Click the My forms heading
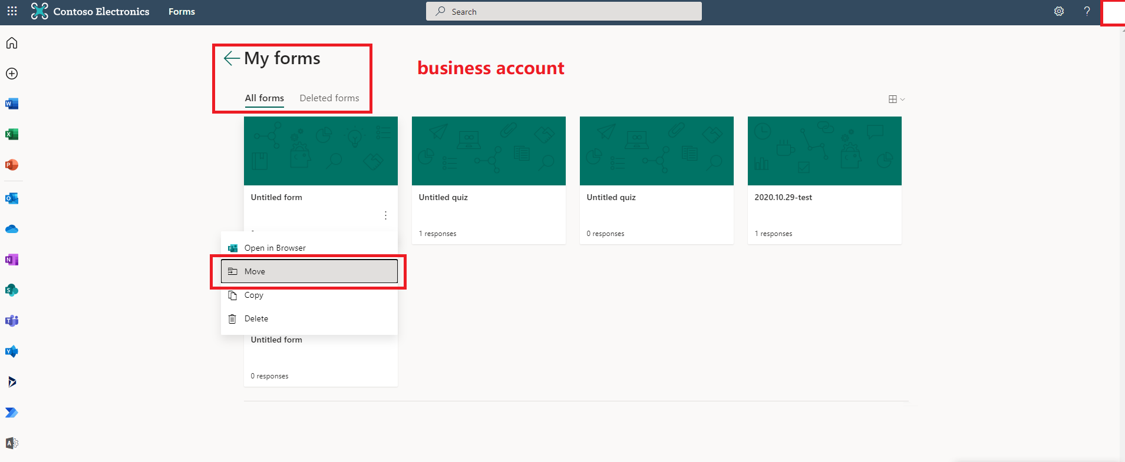1125x462 pixels. coord(282,58)
